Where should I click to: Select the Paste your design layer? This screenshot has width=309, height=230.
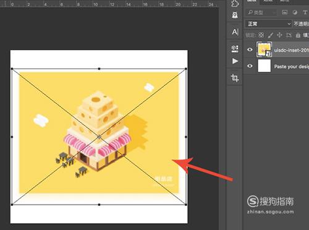[x=276, y=66]
